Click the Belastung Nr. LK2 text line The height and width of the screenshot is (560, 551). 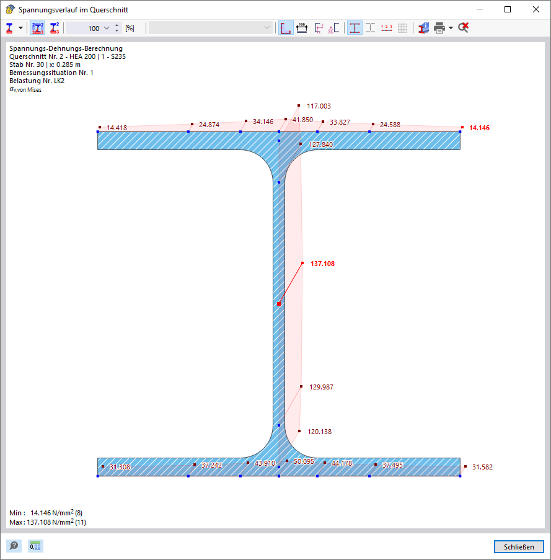(x=37, y=81)
